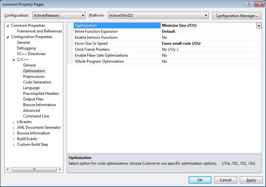Expand the Build Events node
The width and height of the screenshot is (266, 187).
pyautogui.click(x=14, y=139)
